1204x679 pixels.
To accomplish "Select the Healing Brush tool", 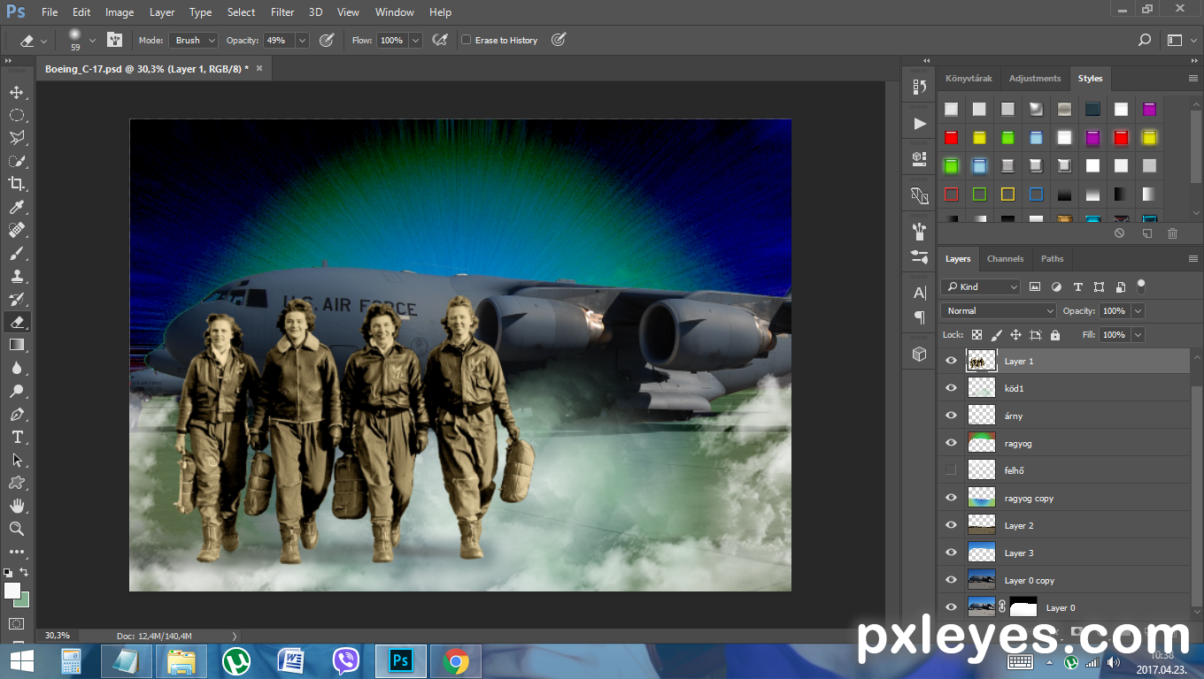I will click(17, 230).
